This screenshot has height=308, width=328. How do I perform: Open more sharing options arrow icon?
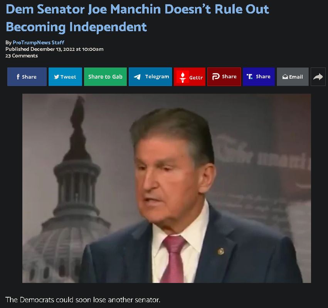(318, 77)
